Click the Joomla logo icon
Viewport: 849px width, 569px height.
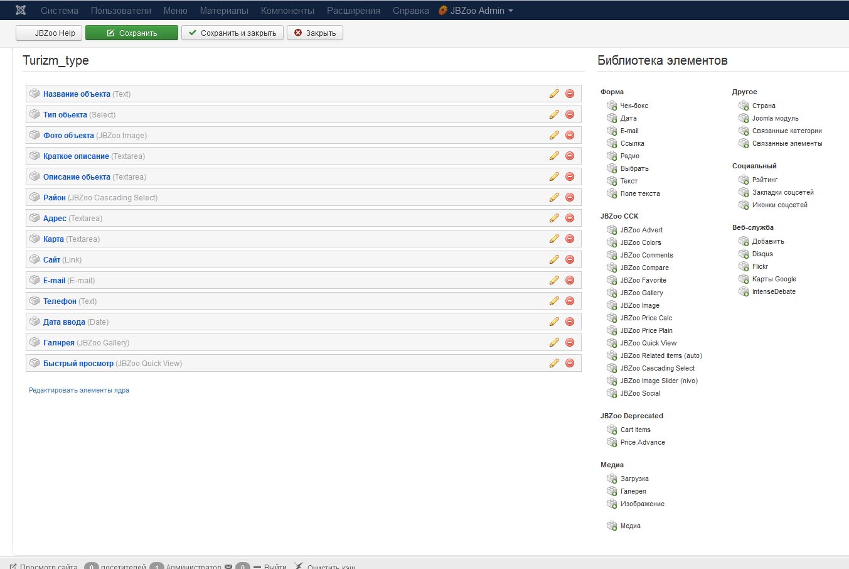pos(21,10)
